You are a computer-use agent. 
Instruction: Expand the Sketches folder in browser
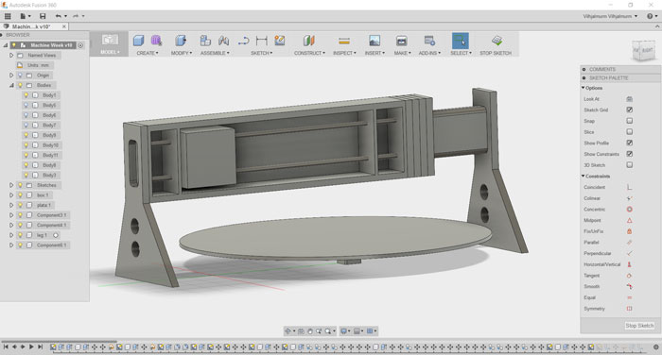[11, 185]
